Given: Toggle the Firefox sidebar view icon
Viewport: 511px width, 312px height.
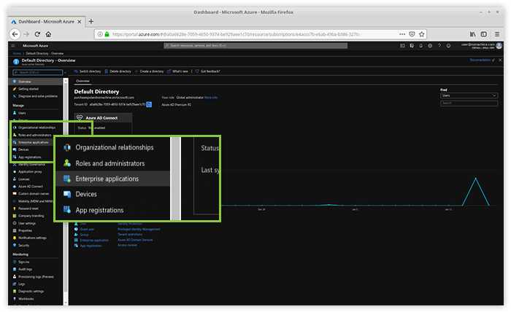Looking at the screenshot, I should click(484, 34).
